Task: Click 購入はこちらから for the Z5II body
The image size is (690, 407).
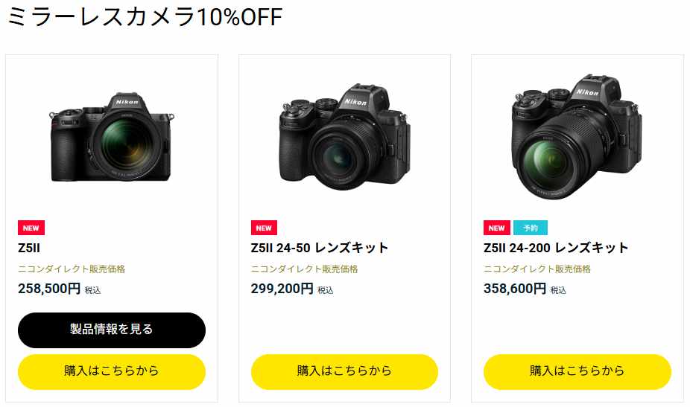Action: [x=112, y=372]
